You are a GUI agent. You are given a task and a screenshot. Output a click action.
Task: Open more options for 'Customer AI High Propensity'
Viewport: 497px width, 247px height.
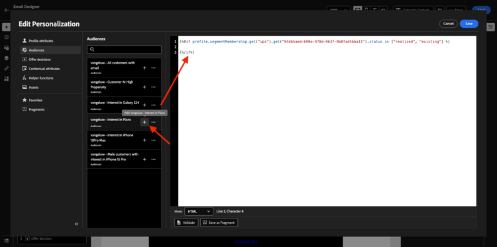[x=154, y=87]
